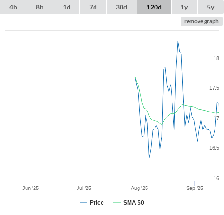224x215 pixels.
Task: Click the Jul '25 axis label
Action: [84, 188]
